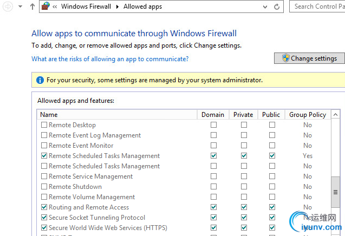Click the apps list scrollbar thumb

[x=335, y=192]
